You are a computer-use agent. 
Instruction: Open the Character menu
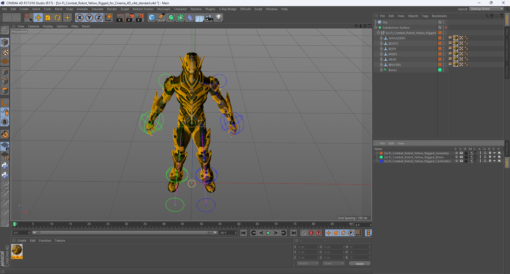pos(180,9)
